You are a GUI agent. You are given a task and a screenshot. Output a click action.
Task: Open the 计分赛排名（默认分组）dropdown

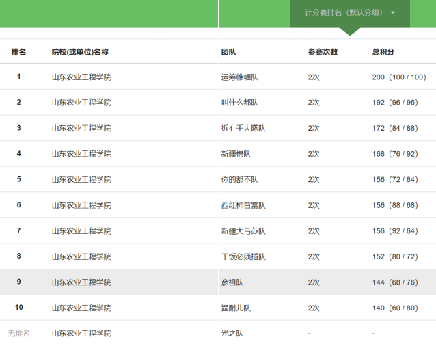(344, 12)
